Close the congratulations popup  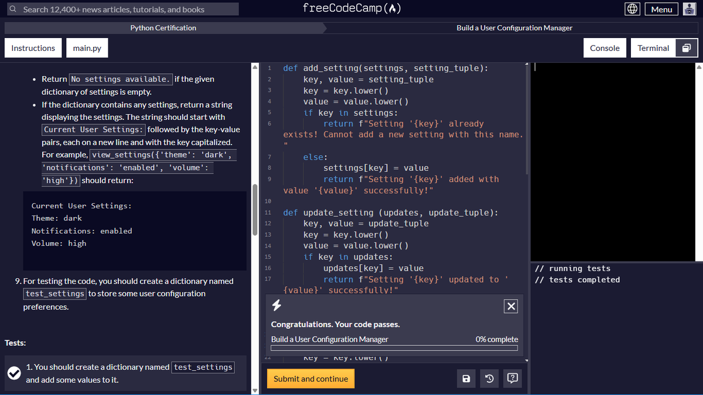(511, 306)
